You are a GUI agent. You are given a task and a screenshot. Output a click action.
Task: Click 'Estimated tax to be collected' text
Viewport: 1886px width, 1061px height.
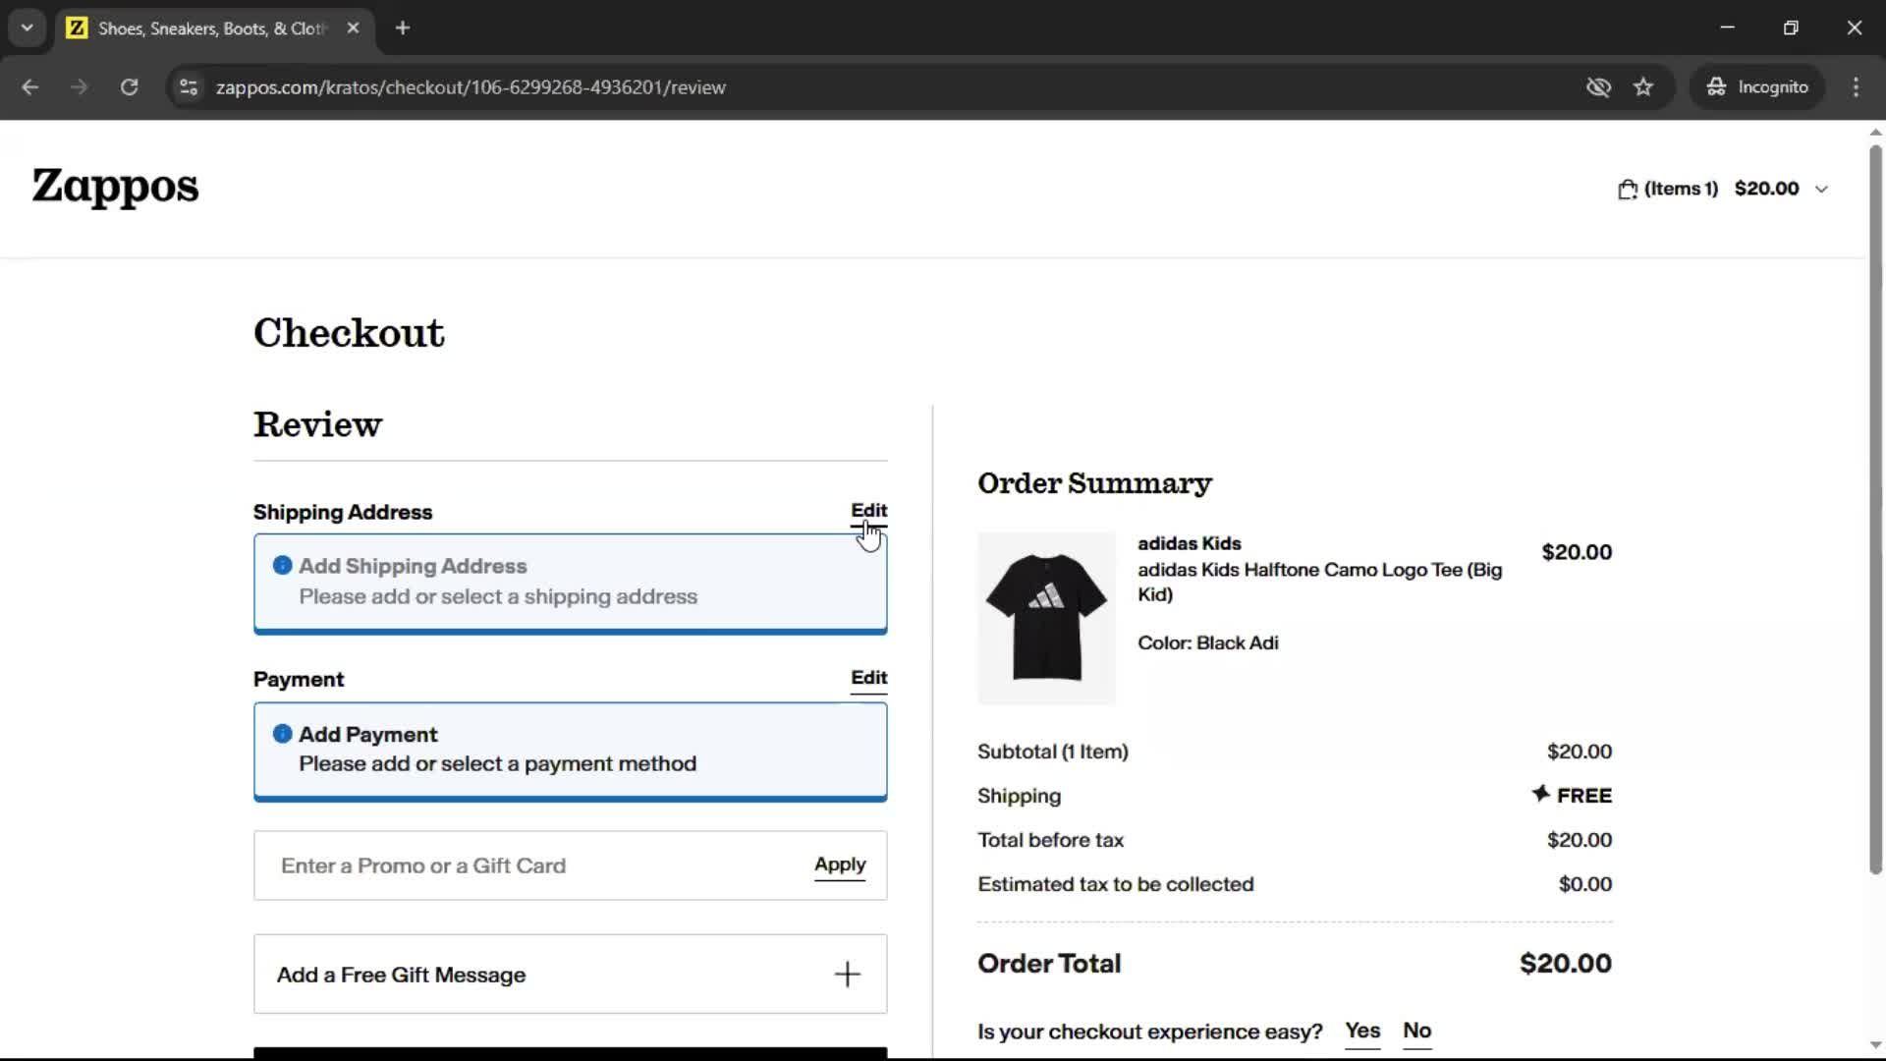1115,884
